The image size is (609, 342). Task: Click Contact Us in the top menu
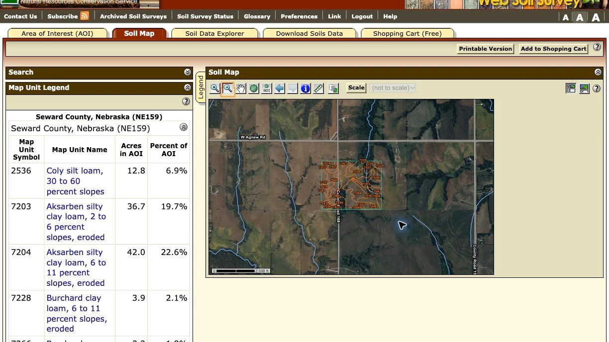pos(20,16)
